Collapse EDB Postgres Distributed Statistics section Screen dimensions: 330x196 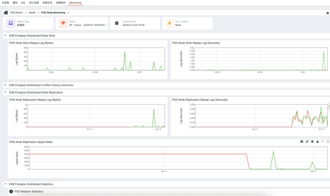[x=5, y=184]
